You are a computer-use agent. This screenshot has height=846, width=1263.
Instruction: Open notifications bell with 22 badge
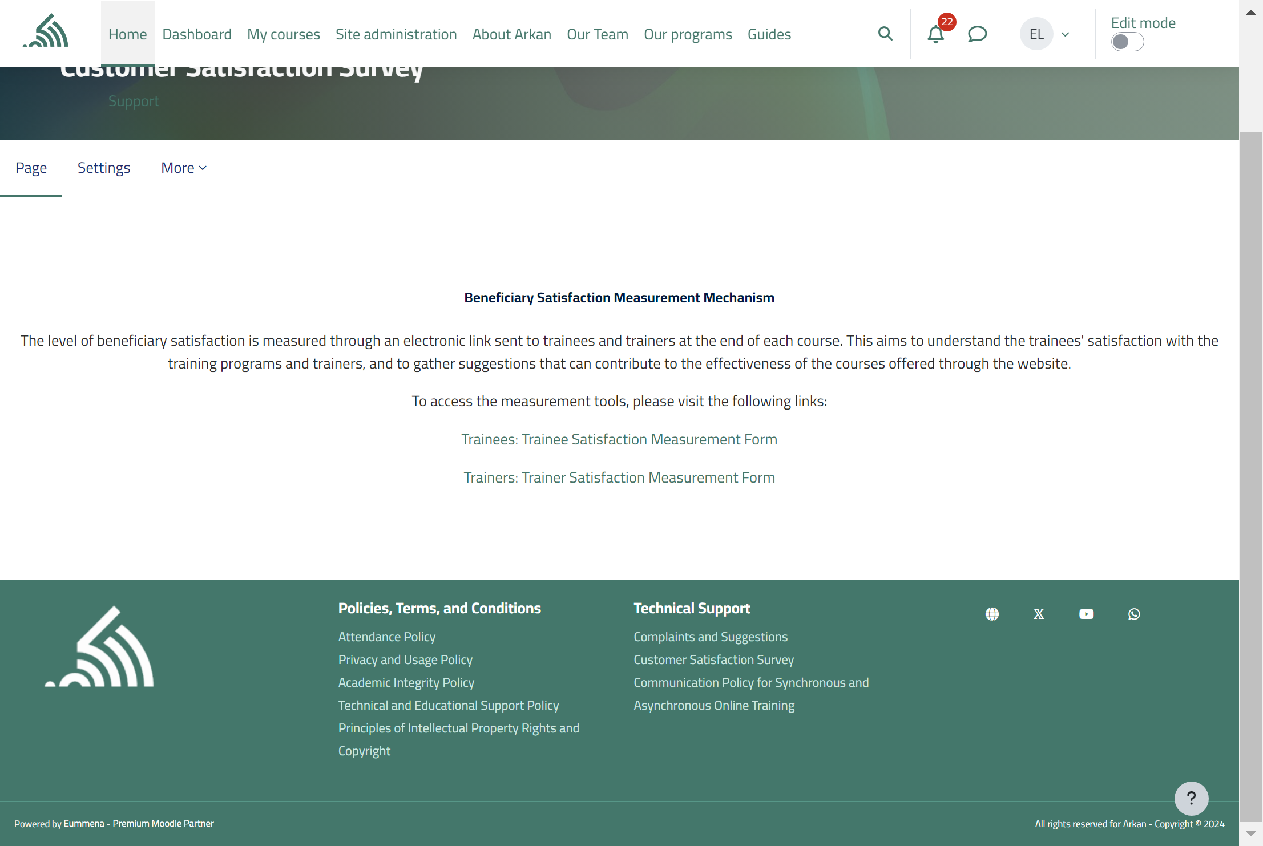[x=936, y=34]
